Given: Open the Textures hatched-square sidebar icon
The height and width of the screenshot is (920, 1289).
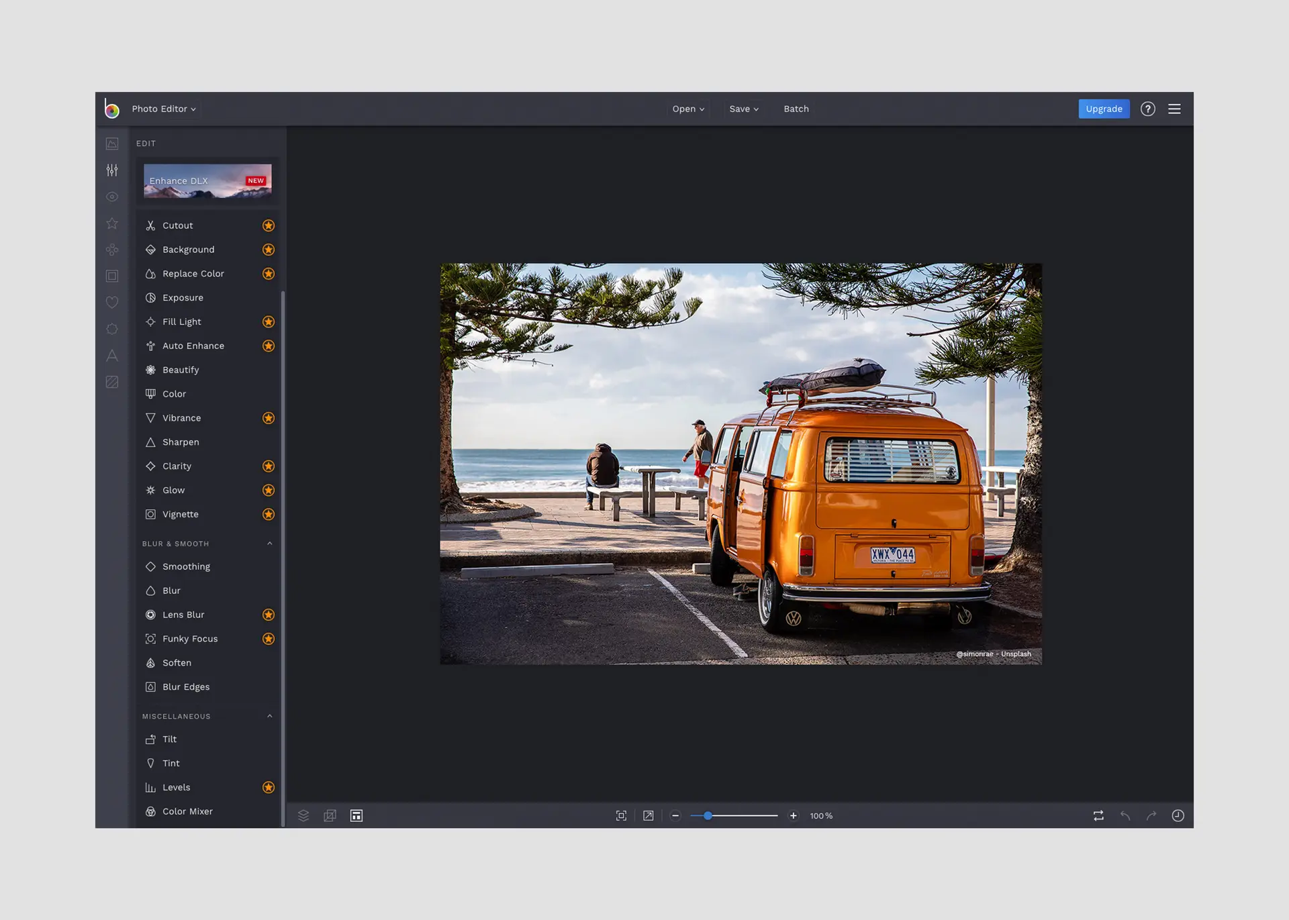Looking at the screenshot, I should [112, 382].
